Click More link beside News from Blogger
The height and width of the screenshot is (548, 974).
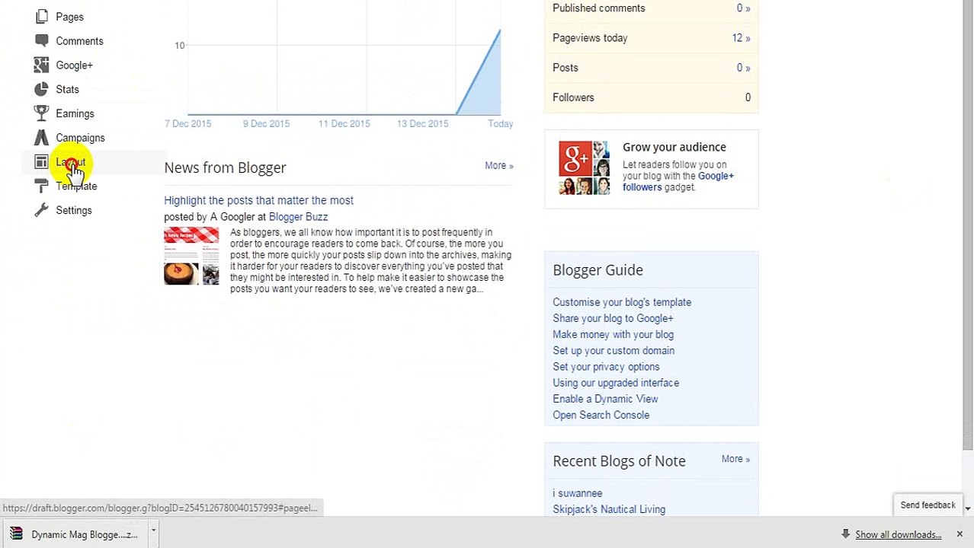(499, 165)
